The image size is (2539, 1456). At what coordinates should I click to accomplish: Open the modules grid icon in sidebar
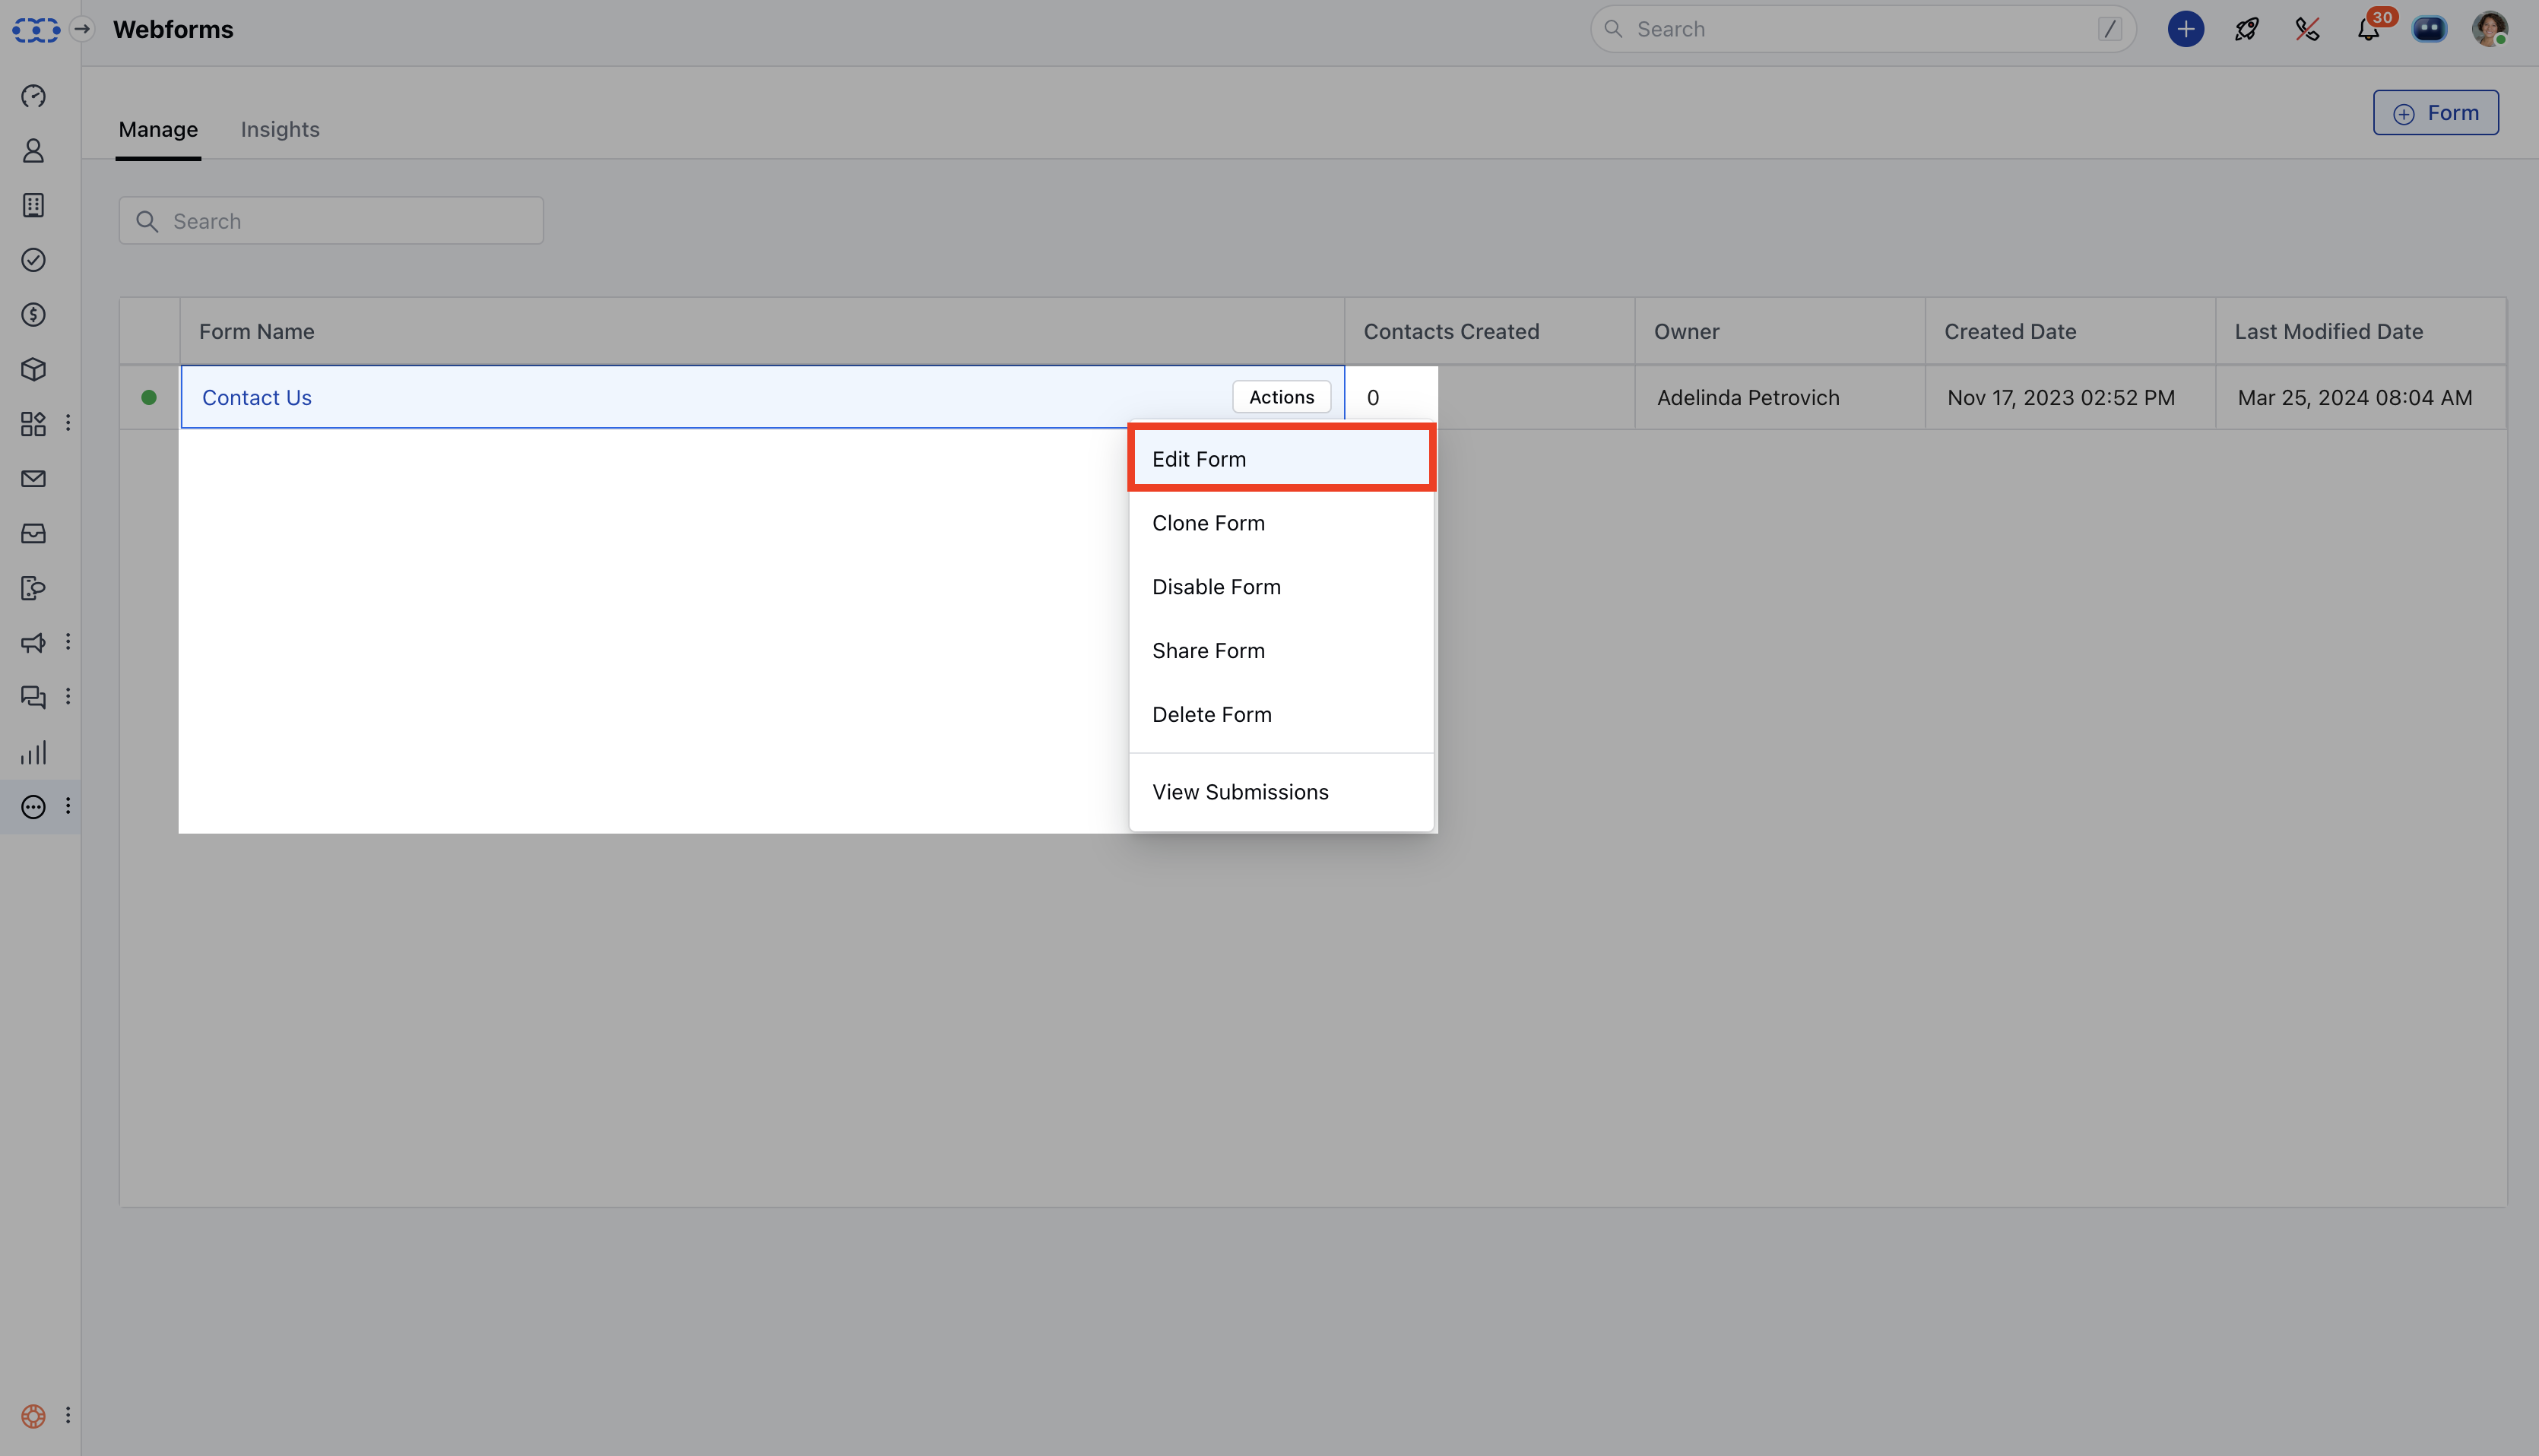(x=33, y=424)
